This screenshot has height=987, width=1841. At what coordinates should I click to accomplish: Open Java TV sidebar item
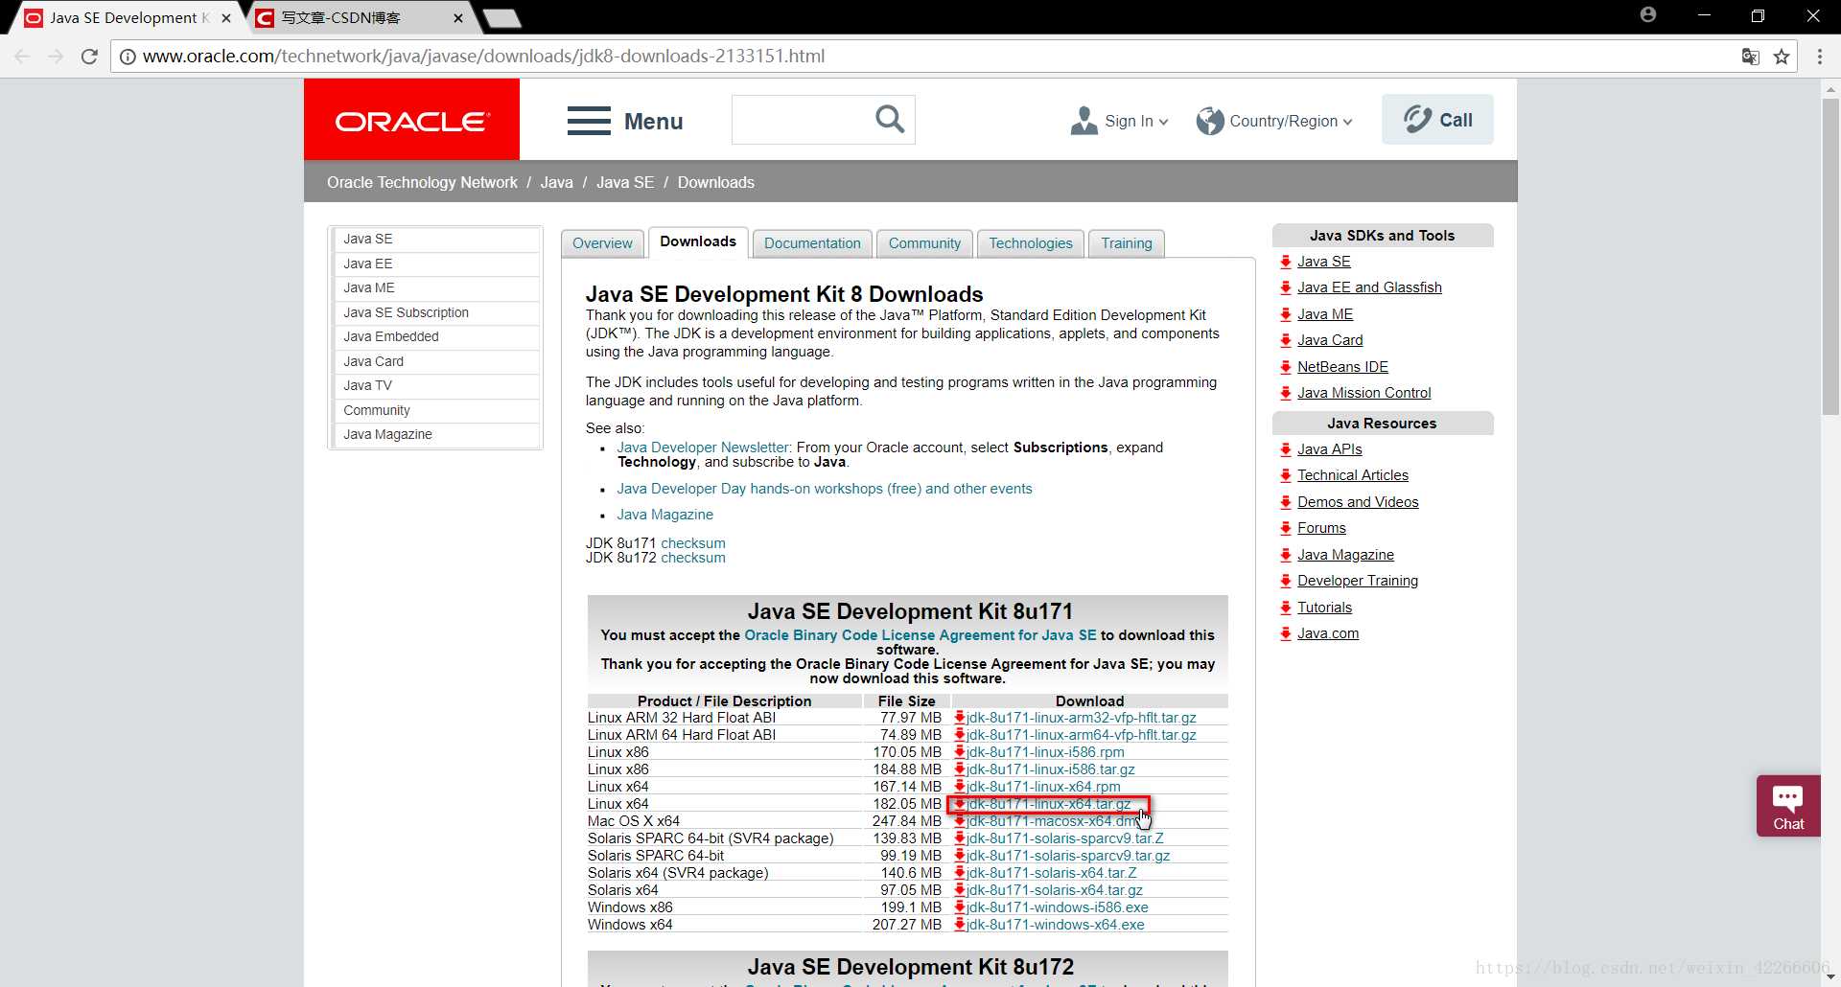click(x=436, y=385)
